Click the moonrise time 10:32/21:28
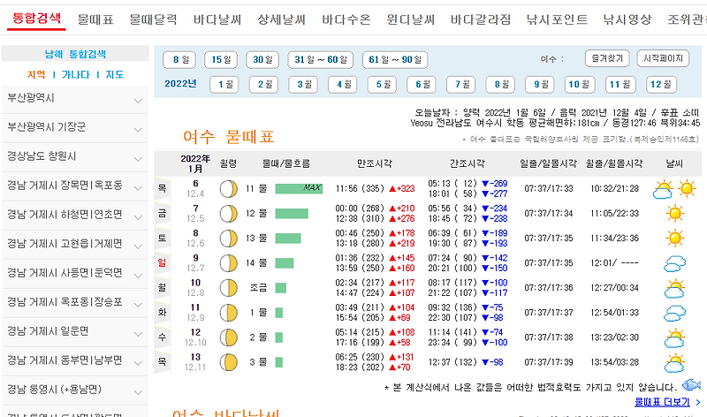The image size is (707, 417). coord(614,188)
